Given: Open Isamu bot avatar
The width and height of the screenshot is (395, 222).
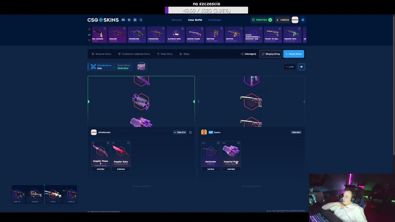Looking at the screenshot, I should [x=204, y=132].
